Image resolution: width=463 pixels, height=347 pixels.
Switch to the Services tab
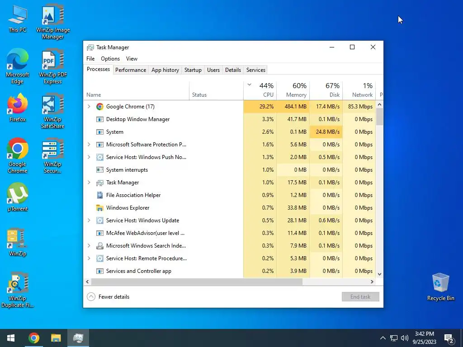coord(256,70)
